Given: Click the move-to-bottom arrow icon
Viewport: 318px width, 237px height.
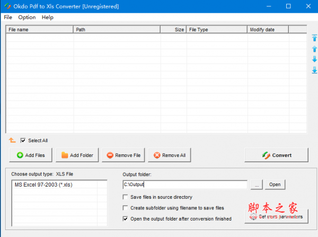Looking at the screenshot, I should coord(314,70).
